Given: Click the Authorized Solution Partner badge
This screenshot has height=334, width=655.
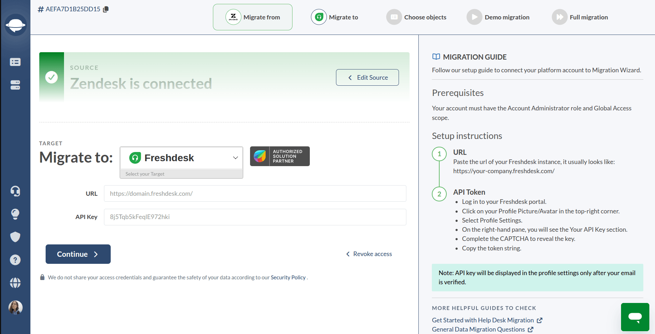Looking at the screenshot, I should (x=280, y=156).
